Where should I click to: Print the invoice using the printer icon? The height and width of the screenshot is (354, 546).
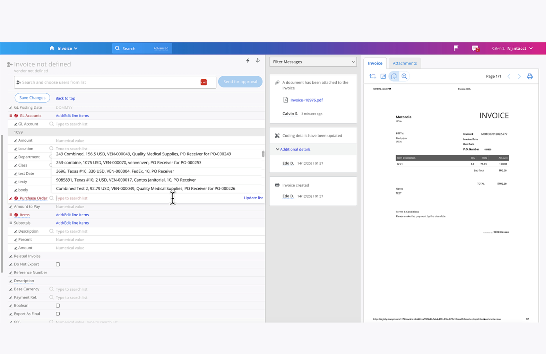tap(530, 76)
